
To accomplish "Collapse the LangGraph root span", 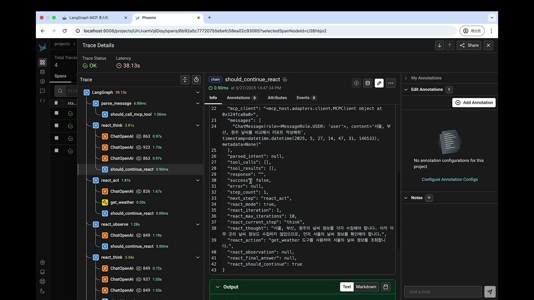I will (198, 92).
